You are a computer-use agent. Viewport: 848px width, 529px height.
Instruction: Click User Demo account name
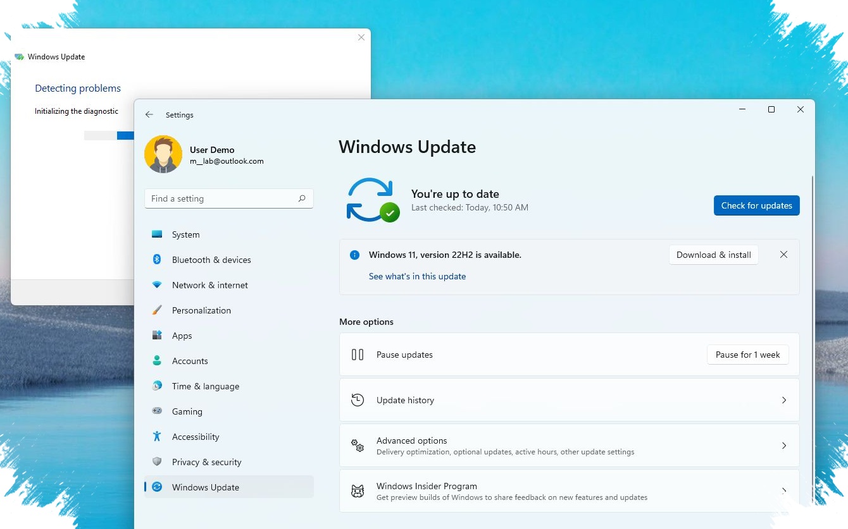[x=212, y=150]
